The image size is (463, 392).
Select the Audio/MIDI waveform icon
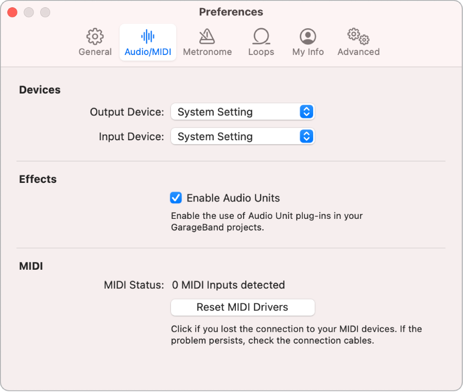tap(148, 41)
